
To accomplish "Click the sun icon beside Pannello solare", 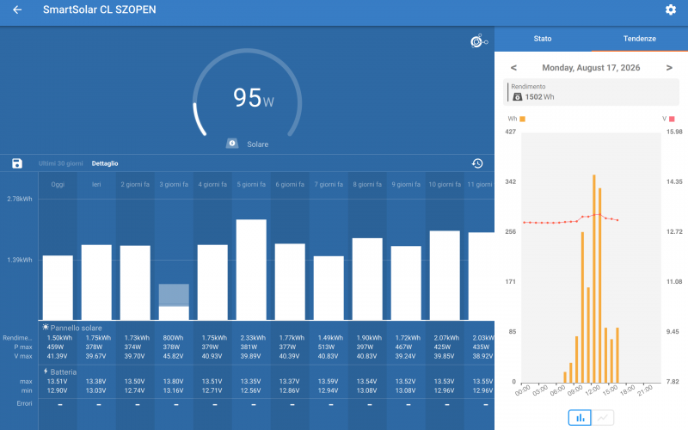I will pyautogui.click(x=46, y=327).
